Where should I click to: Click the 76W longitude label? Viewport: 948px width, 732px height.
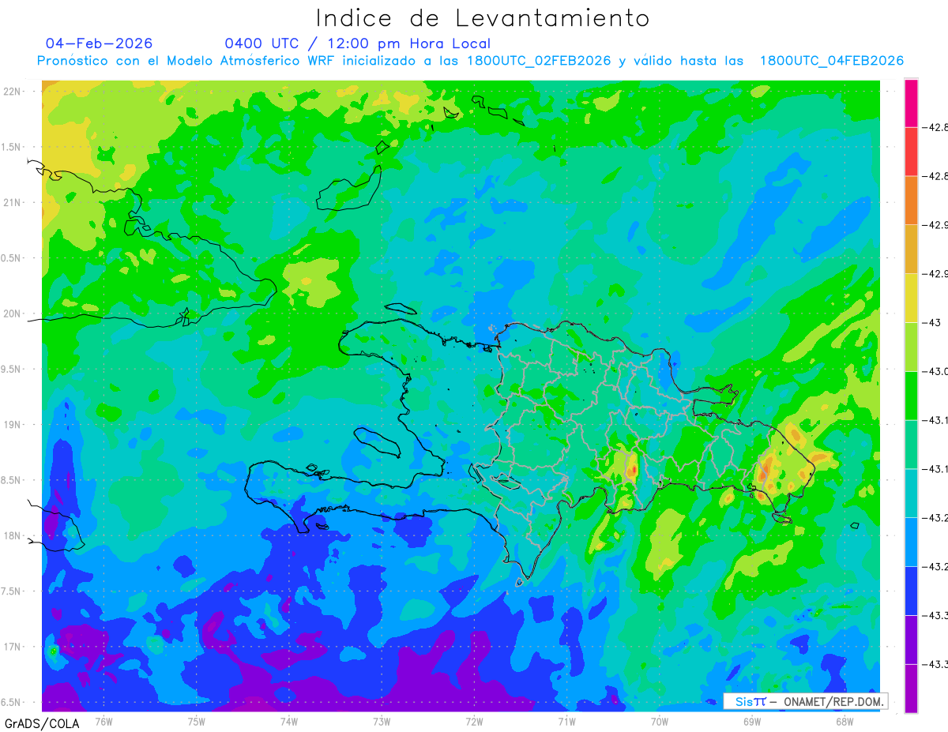pos(103,721)
